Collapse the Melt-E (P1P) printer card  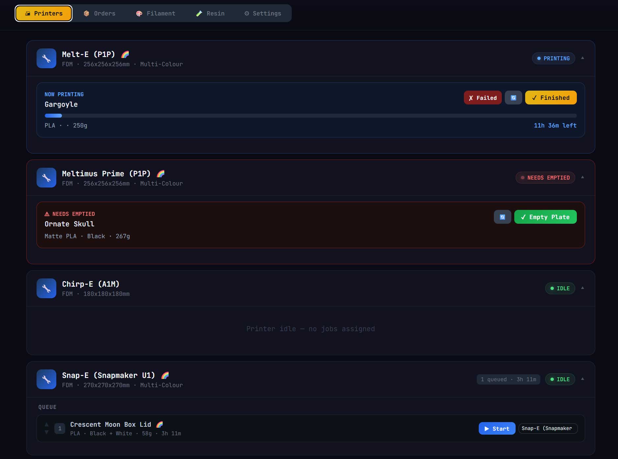(582, 58)
